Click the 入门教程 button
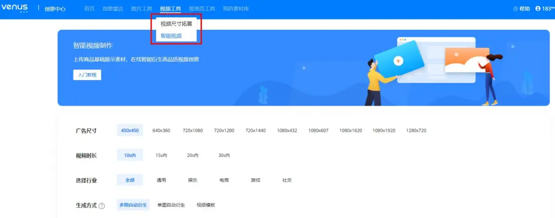The height and width of the screenshot is (218, 555). tap(87, 75)
